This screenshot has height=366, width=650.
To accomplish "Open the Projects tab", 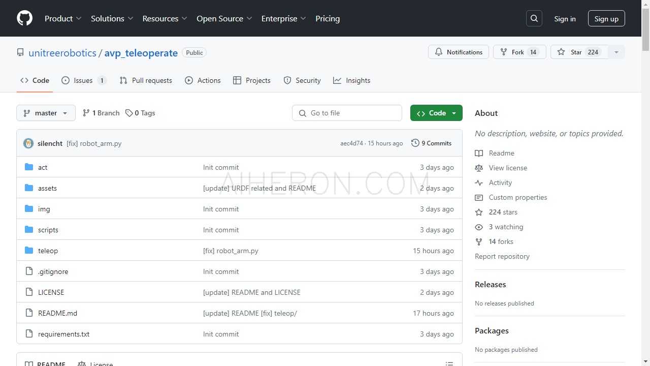I will tap(252, 80).
